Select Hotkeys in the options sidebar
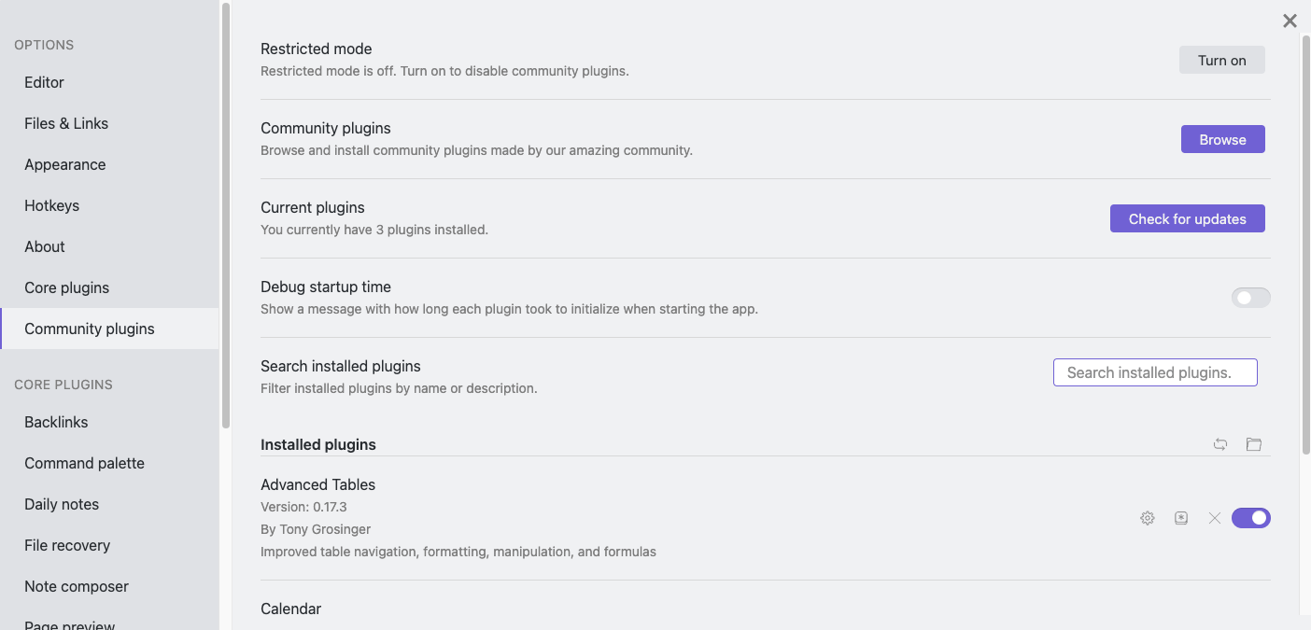This screenshot has width=1311, height=630. click(x=51, y=205)
